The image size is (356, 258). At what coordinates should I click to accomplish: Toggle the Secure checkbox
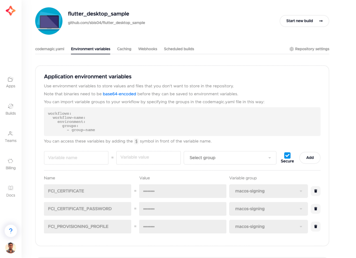coord(287,155)
